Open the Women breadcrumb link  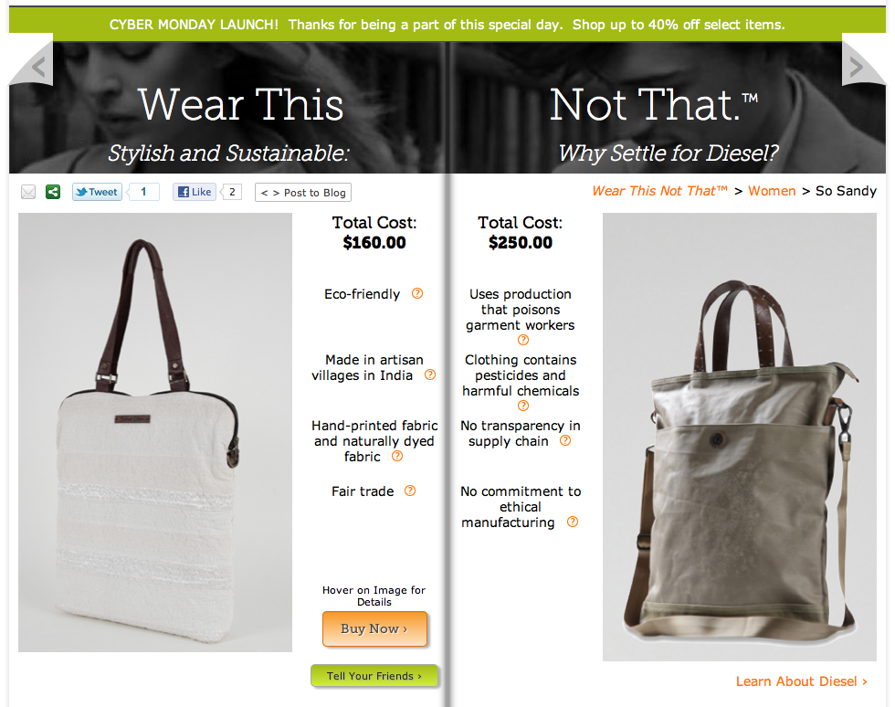772,191
